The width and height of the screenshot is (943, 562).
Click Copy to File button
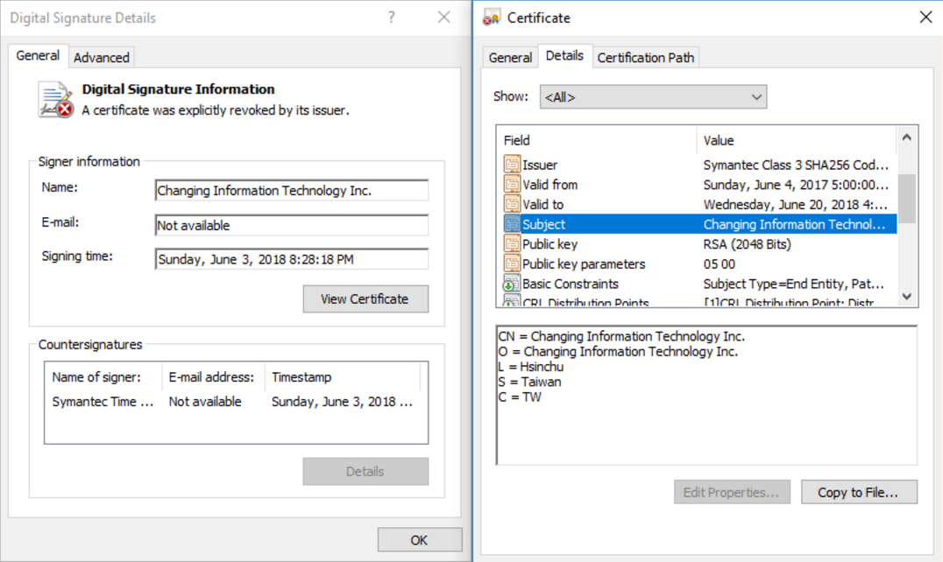[858, 492]
